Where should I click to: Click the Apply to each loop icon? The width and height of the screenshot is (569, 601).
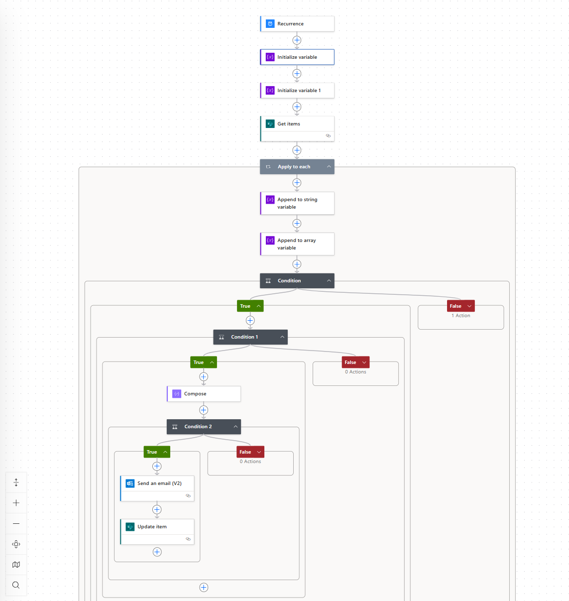tap(268, 167)
